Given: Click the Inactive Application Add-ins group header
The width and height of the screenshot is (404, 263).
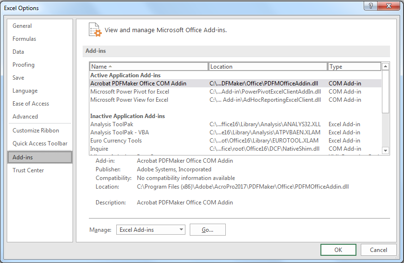Looking at the screenshot, I should [127, 116].
